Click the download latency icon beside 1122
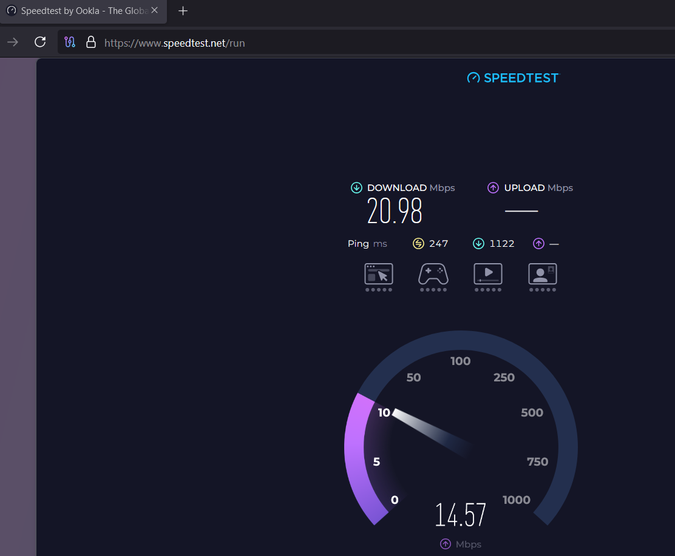 479,244
